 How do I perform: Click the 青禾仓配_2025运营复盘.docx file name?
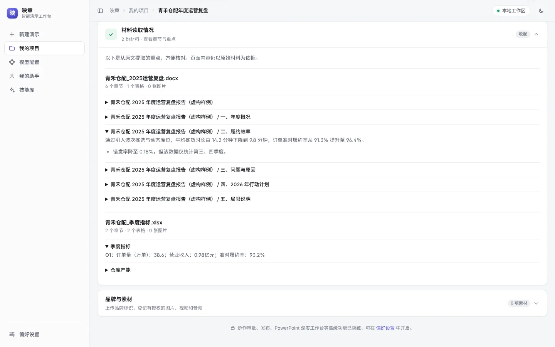[x=142, y=78]
